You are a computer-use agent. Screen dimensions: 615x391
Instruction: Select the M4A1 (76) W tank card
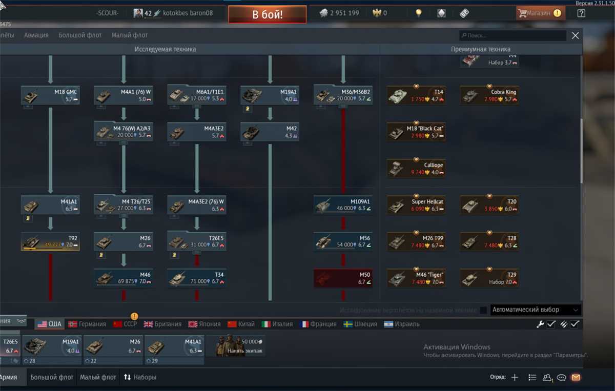pyautogui.click(x=124, y=95)
